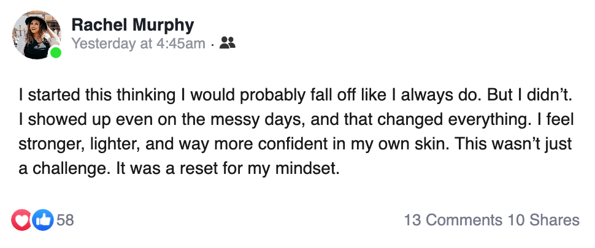Click the blue thumbs-up Like reaction icon
595x248 pixels.
(x=43, y=220)
